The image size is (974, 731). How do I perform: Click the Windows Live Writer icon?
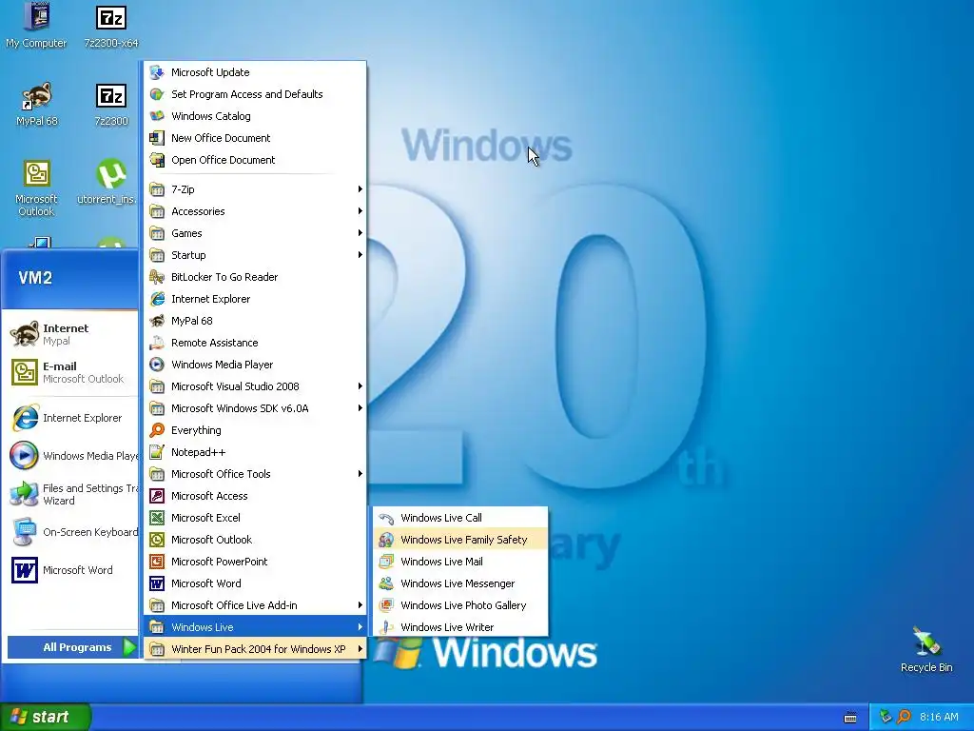point(386,627)
